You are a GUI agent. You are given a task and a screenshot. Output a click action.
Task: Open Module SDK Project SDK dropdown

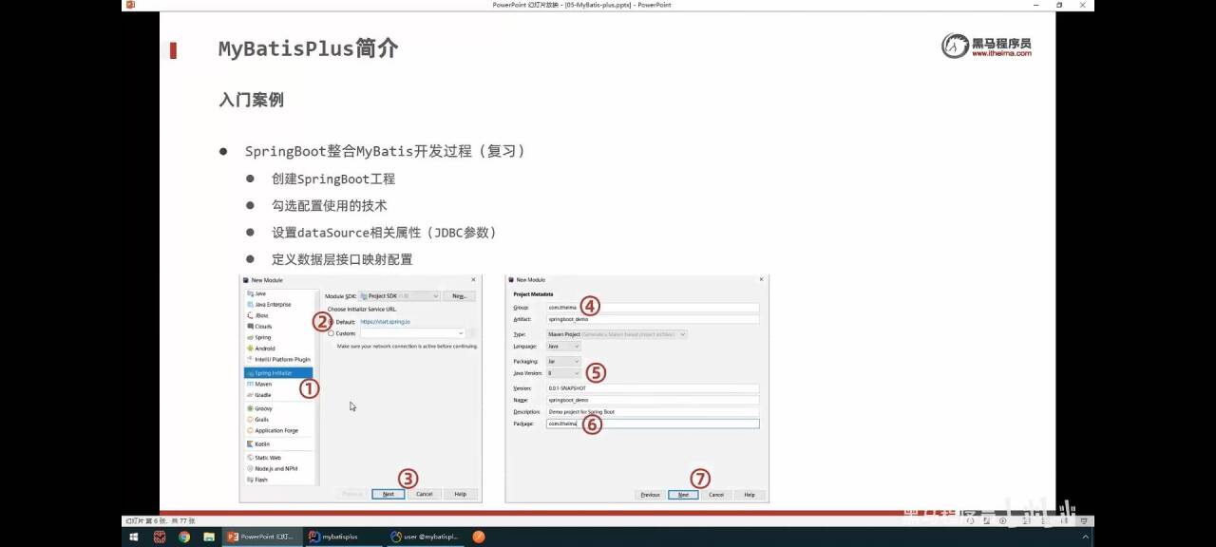tap(400, 296)
